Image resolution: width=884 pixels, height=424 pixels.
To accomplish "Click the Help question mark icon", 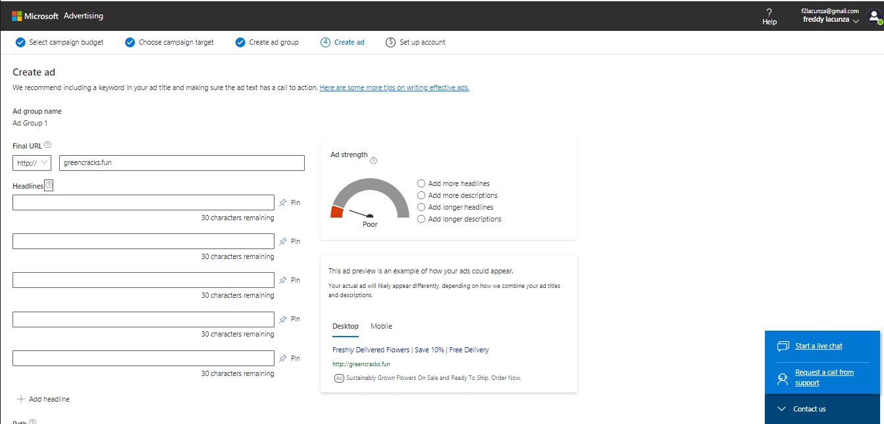I will [769, 12].
